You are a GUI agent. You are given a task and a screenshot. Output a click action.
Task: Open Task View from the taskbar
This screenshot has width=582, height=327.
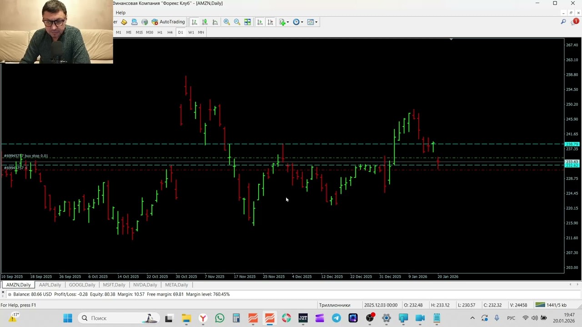(169, 318)
